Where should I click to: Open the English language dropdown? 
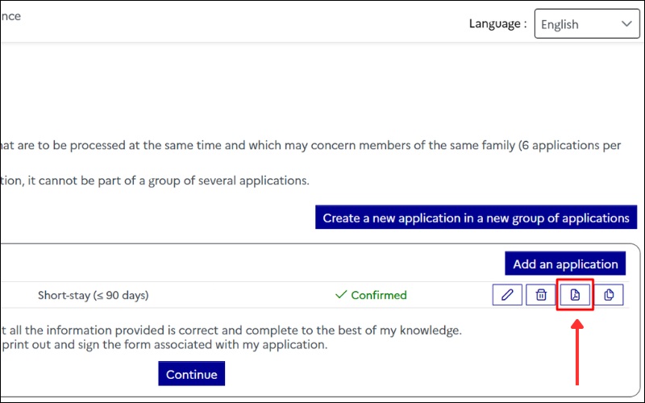click(579, 24)
